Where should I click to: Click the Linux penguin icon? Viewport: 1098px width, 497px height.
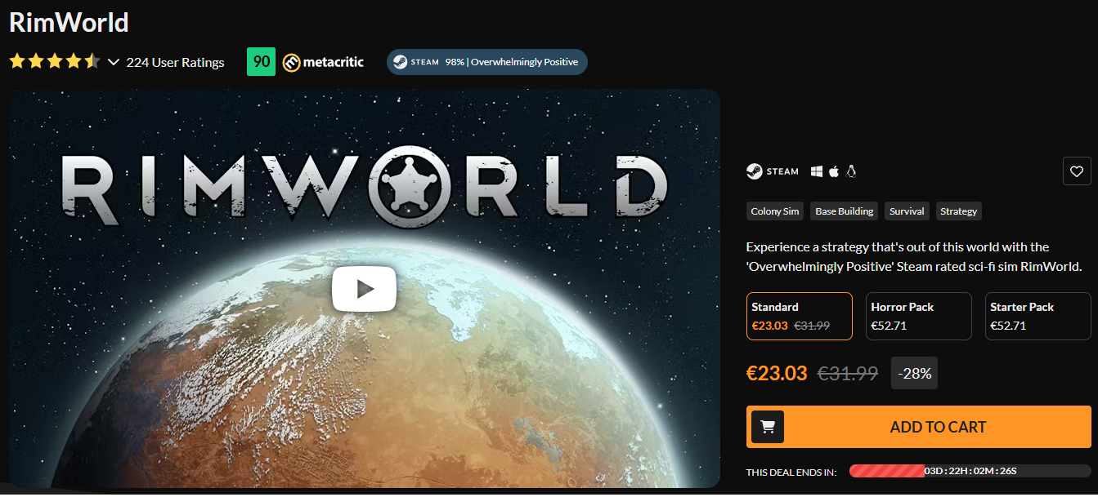[x=851, y=171]
